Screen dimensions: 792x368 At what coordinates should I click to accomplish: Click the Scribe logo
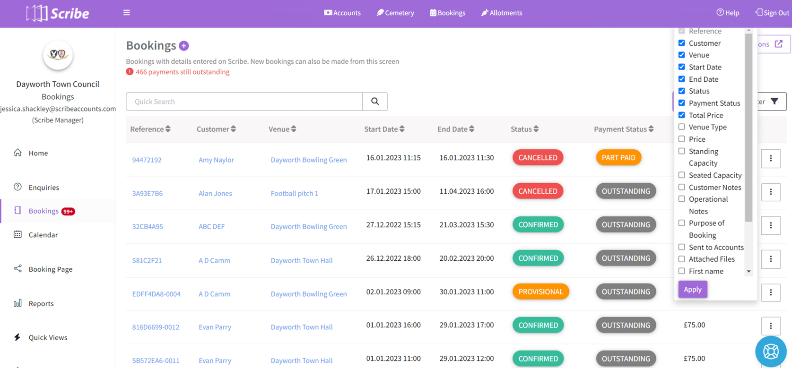click(x=58, y=13)
